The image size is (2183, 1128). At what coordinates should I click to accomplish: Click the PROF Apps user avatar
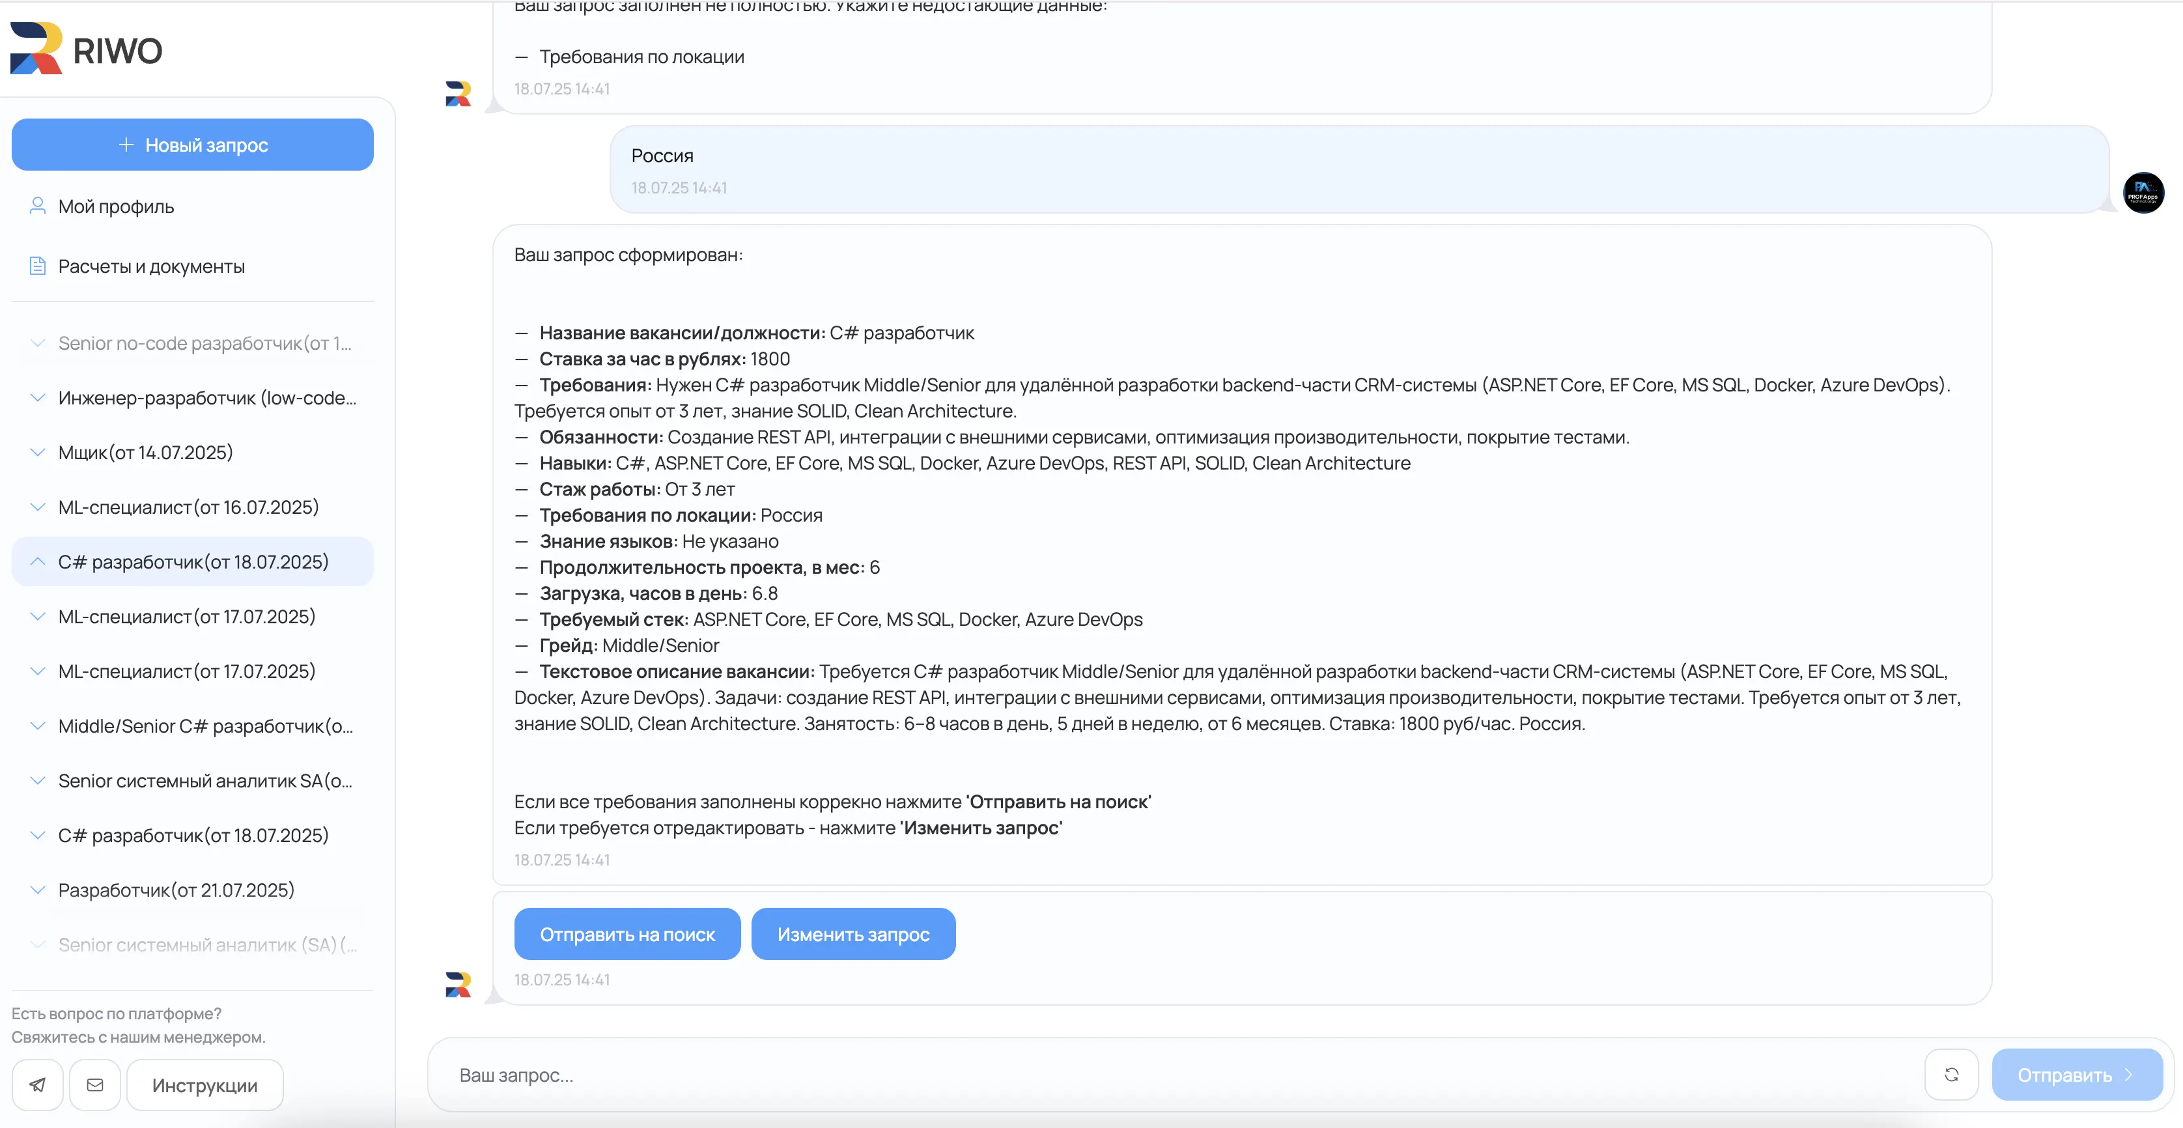click(x=2143, y=193)
